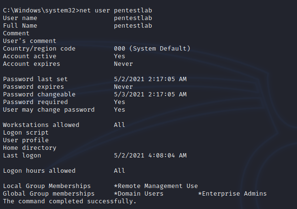Click the C:\Windows\system32 prompt path
The image size is (297, 209).
[x=37, y=10]
